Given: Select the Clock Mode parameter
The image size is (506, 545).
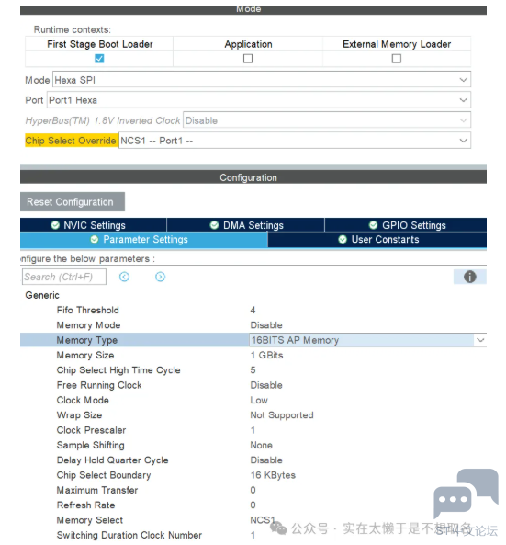Looking at the screenshot, I should click(x=83, y=400).
